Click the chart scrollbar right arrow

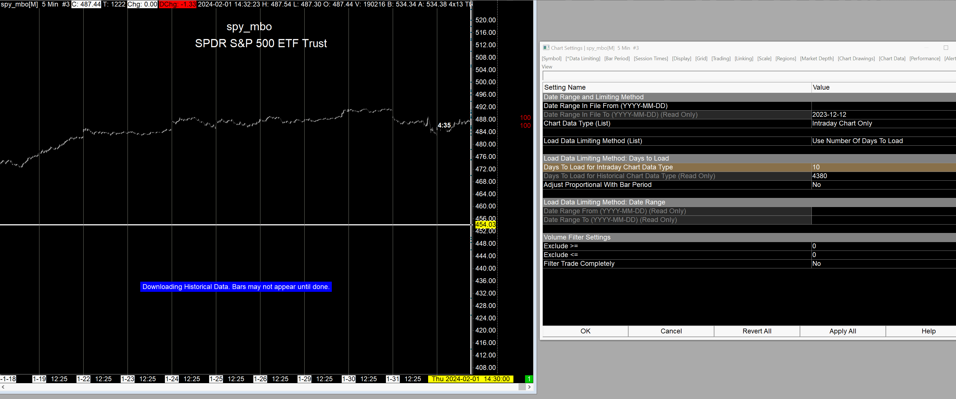529,387
